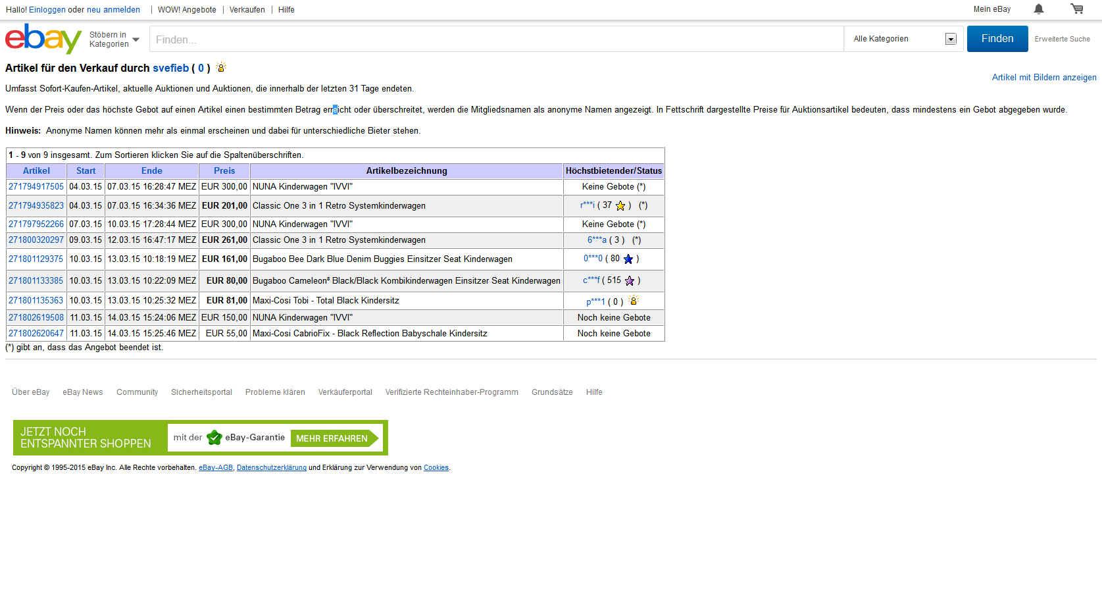This screenshot has width=1102, height=595.
Task: Open the 'Grundsätze' footer link
Action: coord(552,392)
